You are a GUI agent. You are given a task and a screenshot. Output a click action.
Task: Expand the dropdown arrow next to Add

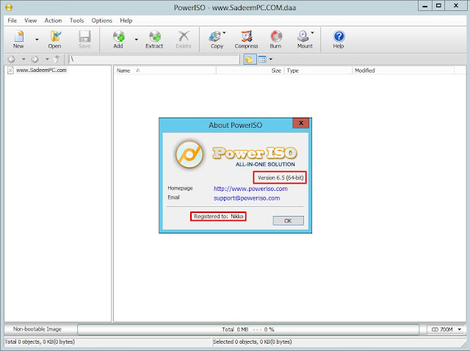point(136,40)
